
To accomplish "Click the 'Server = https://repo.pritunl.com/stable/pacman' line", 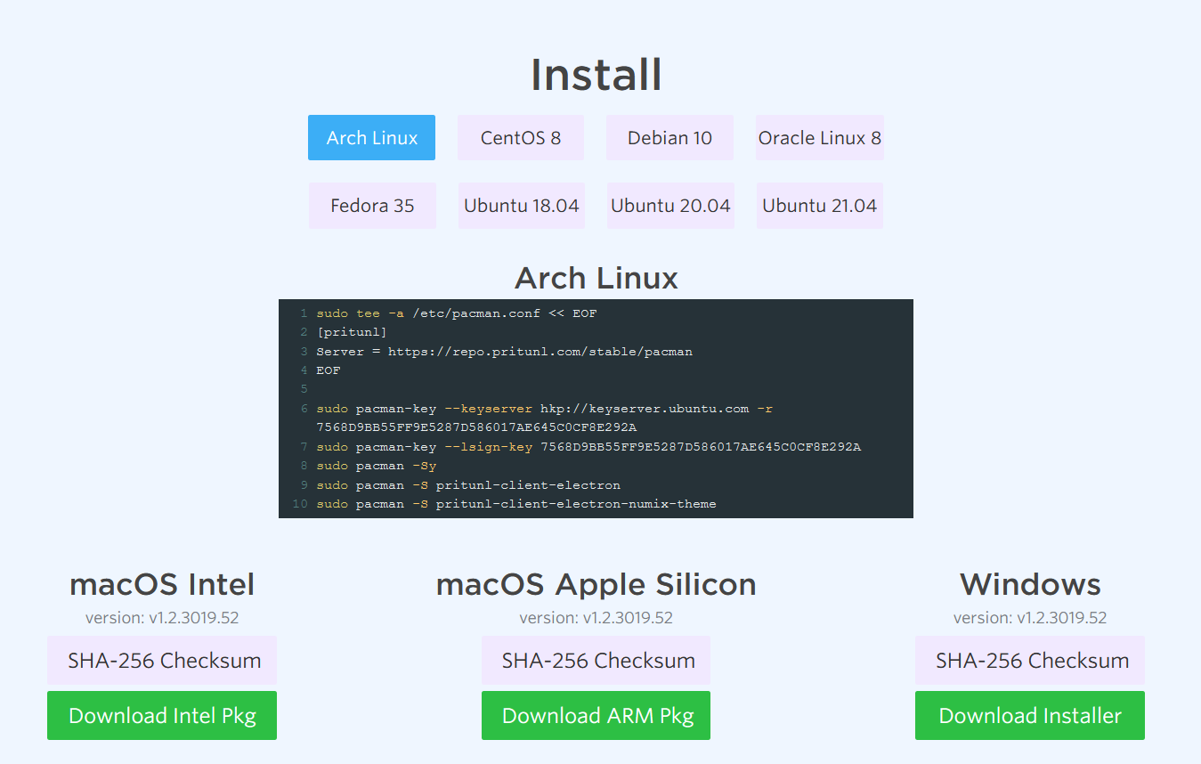I will 504,352.
